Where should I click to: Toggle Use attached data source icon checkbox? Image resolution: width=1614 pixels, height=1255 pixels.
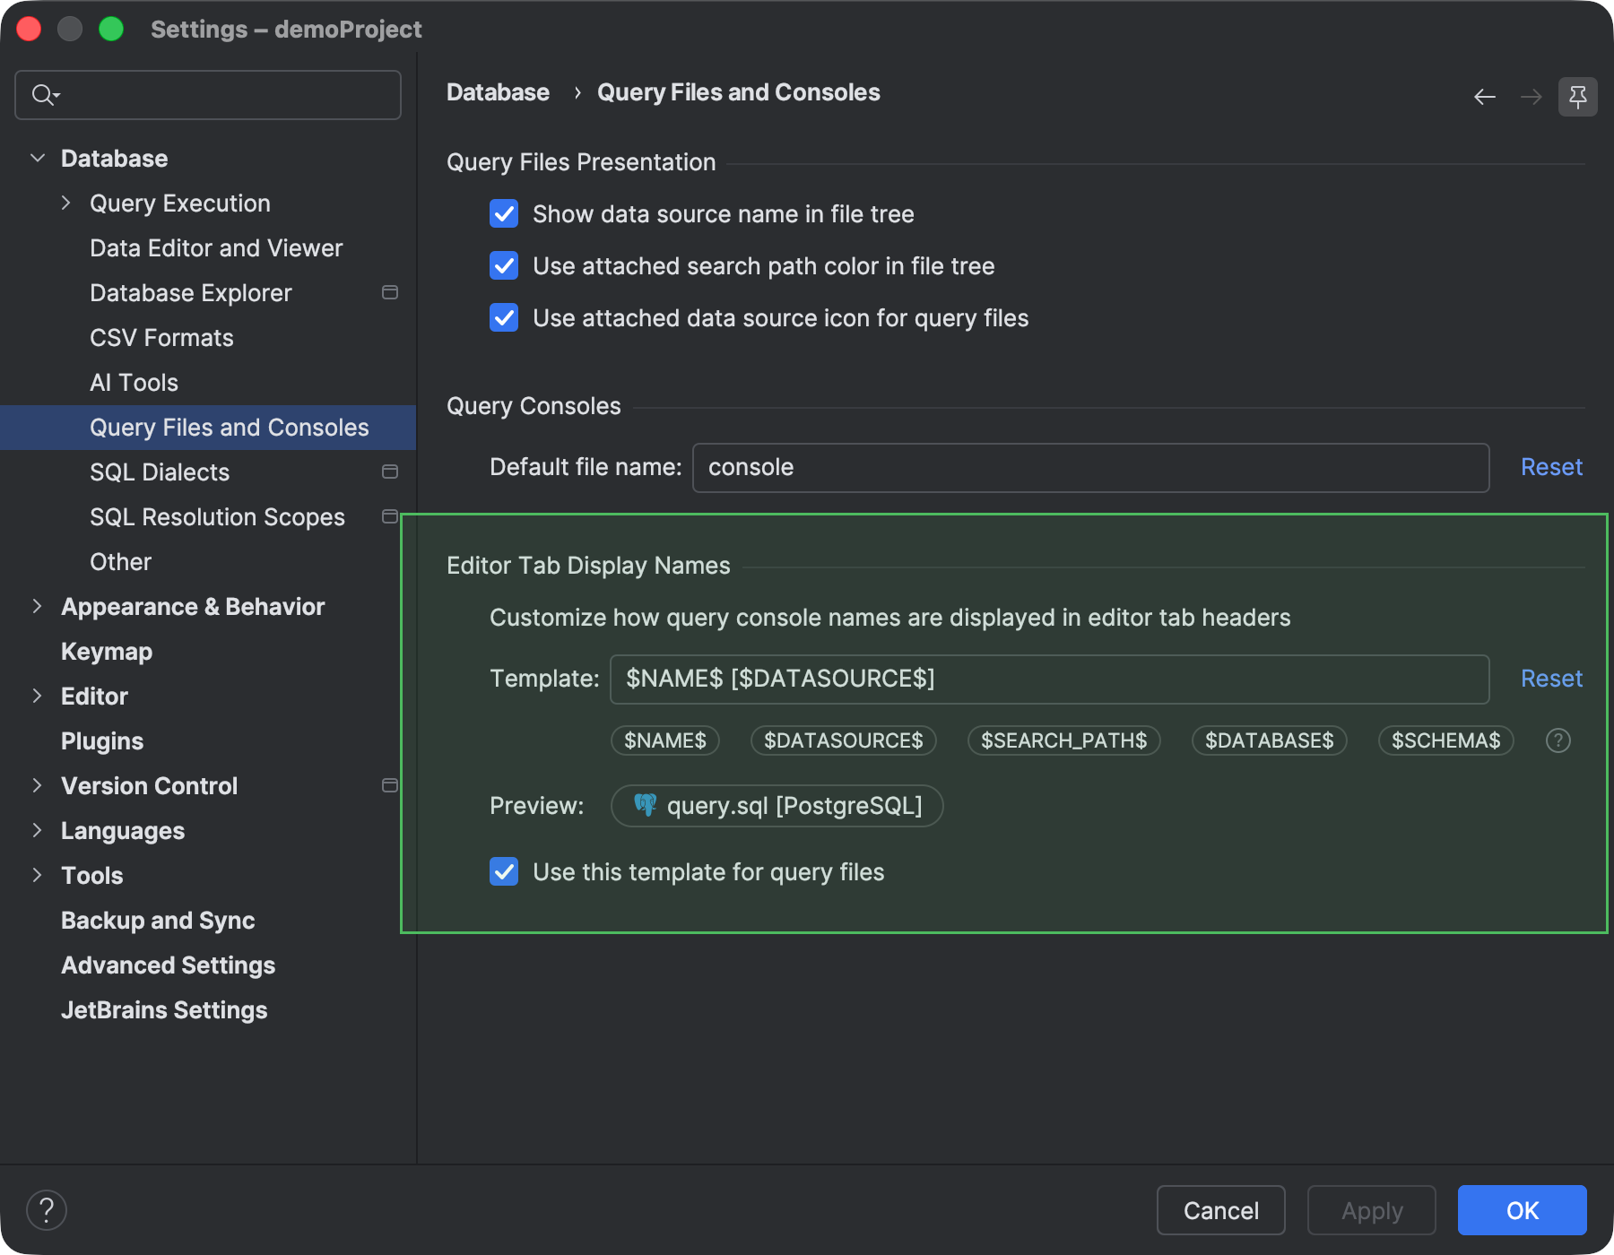504,317
